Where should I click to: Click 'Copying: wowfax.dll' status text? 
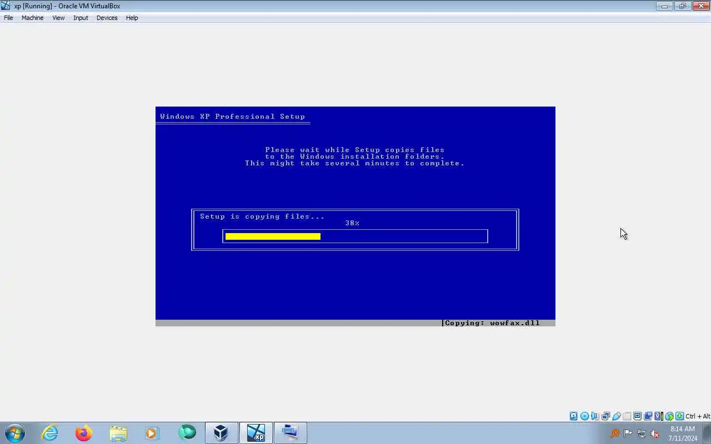pos(492,323)
